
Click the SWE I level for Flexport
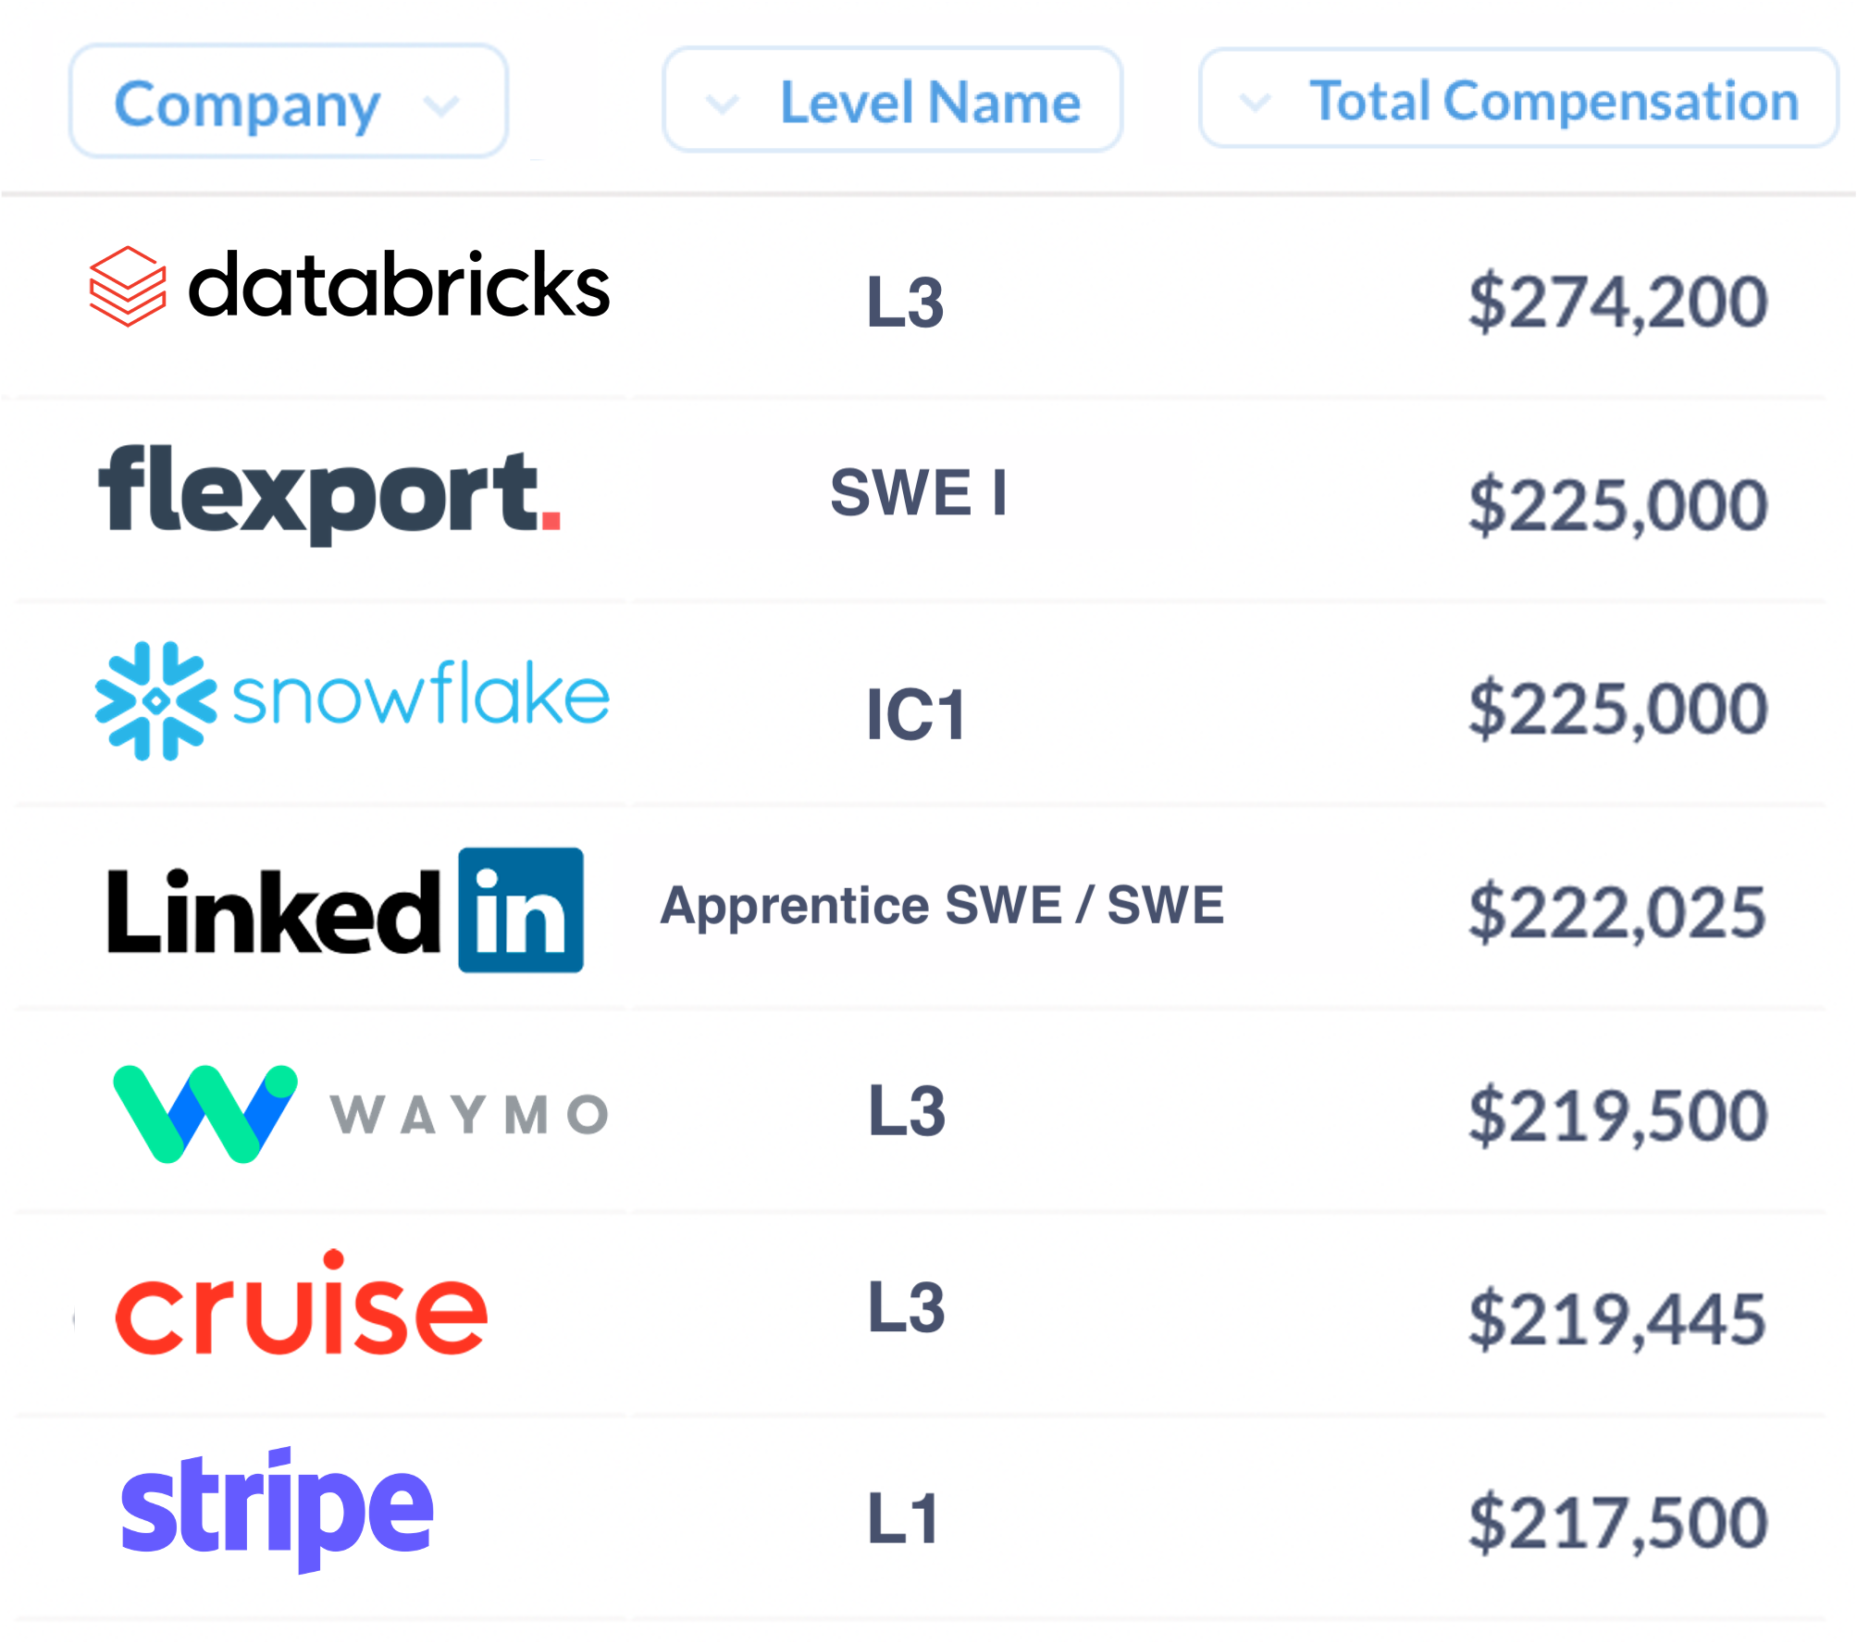(919, 492)
